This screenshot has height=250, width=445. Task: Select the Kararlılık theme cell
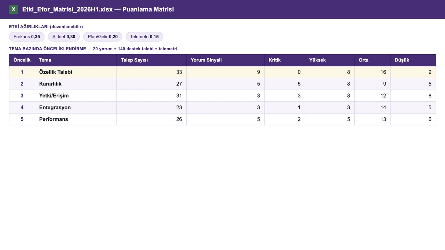tap(76, 84)
